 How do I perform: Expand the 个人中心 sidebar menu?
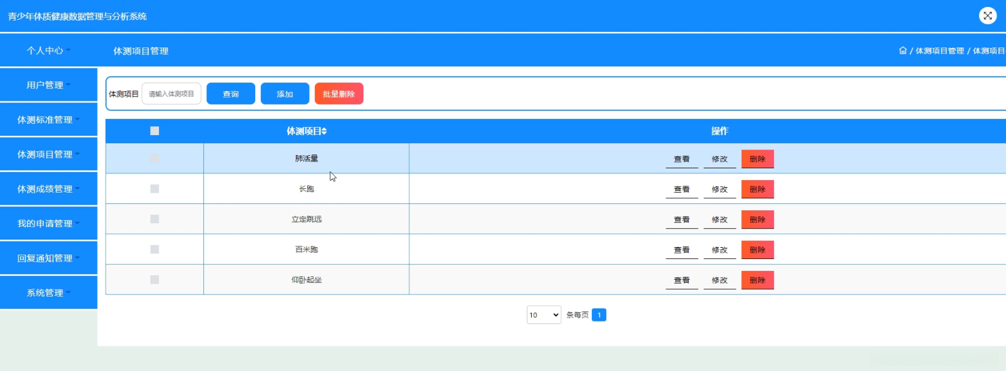tap(49, 50)
